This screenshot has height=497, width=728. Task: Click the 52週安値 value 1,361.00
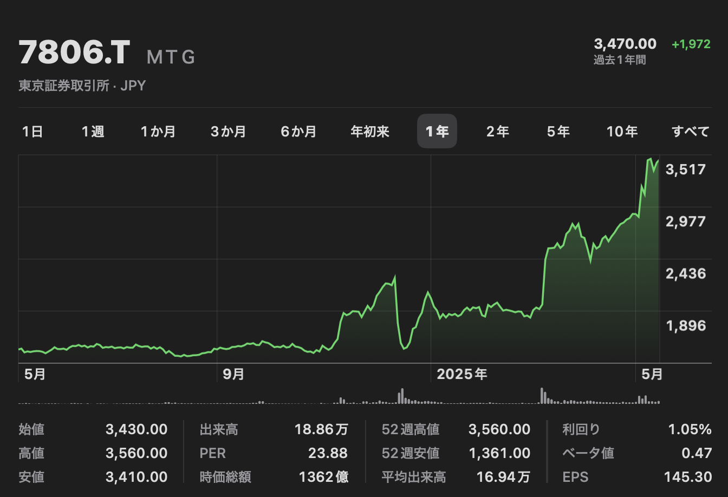499,453
